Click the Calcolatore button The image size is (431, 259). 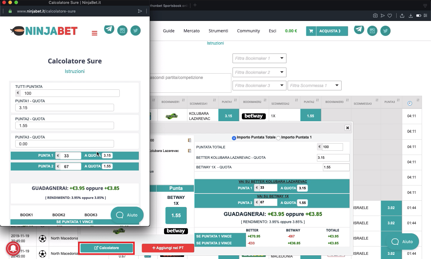(107, 248)
